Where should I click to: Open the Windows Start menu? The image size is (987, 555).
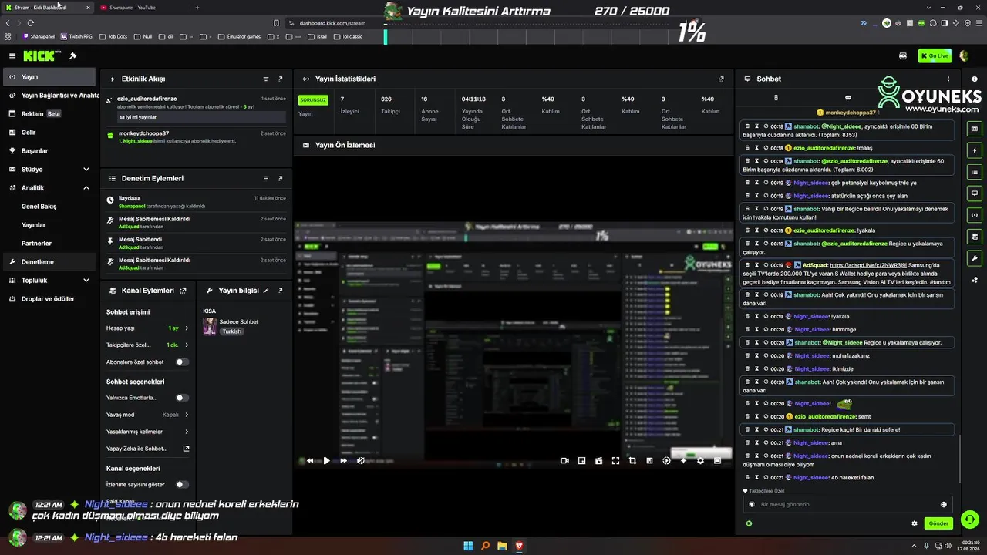[468, 546]
